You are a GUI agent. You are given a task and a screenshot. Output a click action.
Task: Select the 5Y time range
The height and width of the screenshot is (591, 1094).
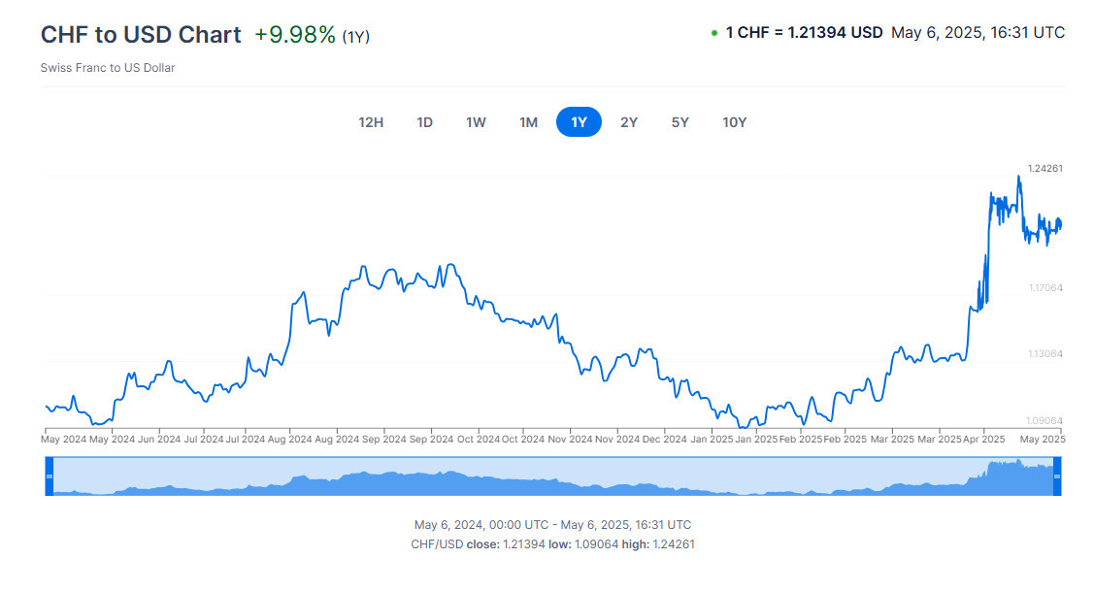(x=680, y=122)
